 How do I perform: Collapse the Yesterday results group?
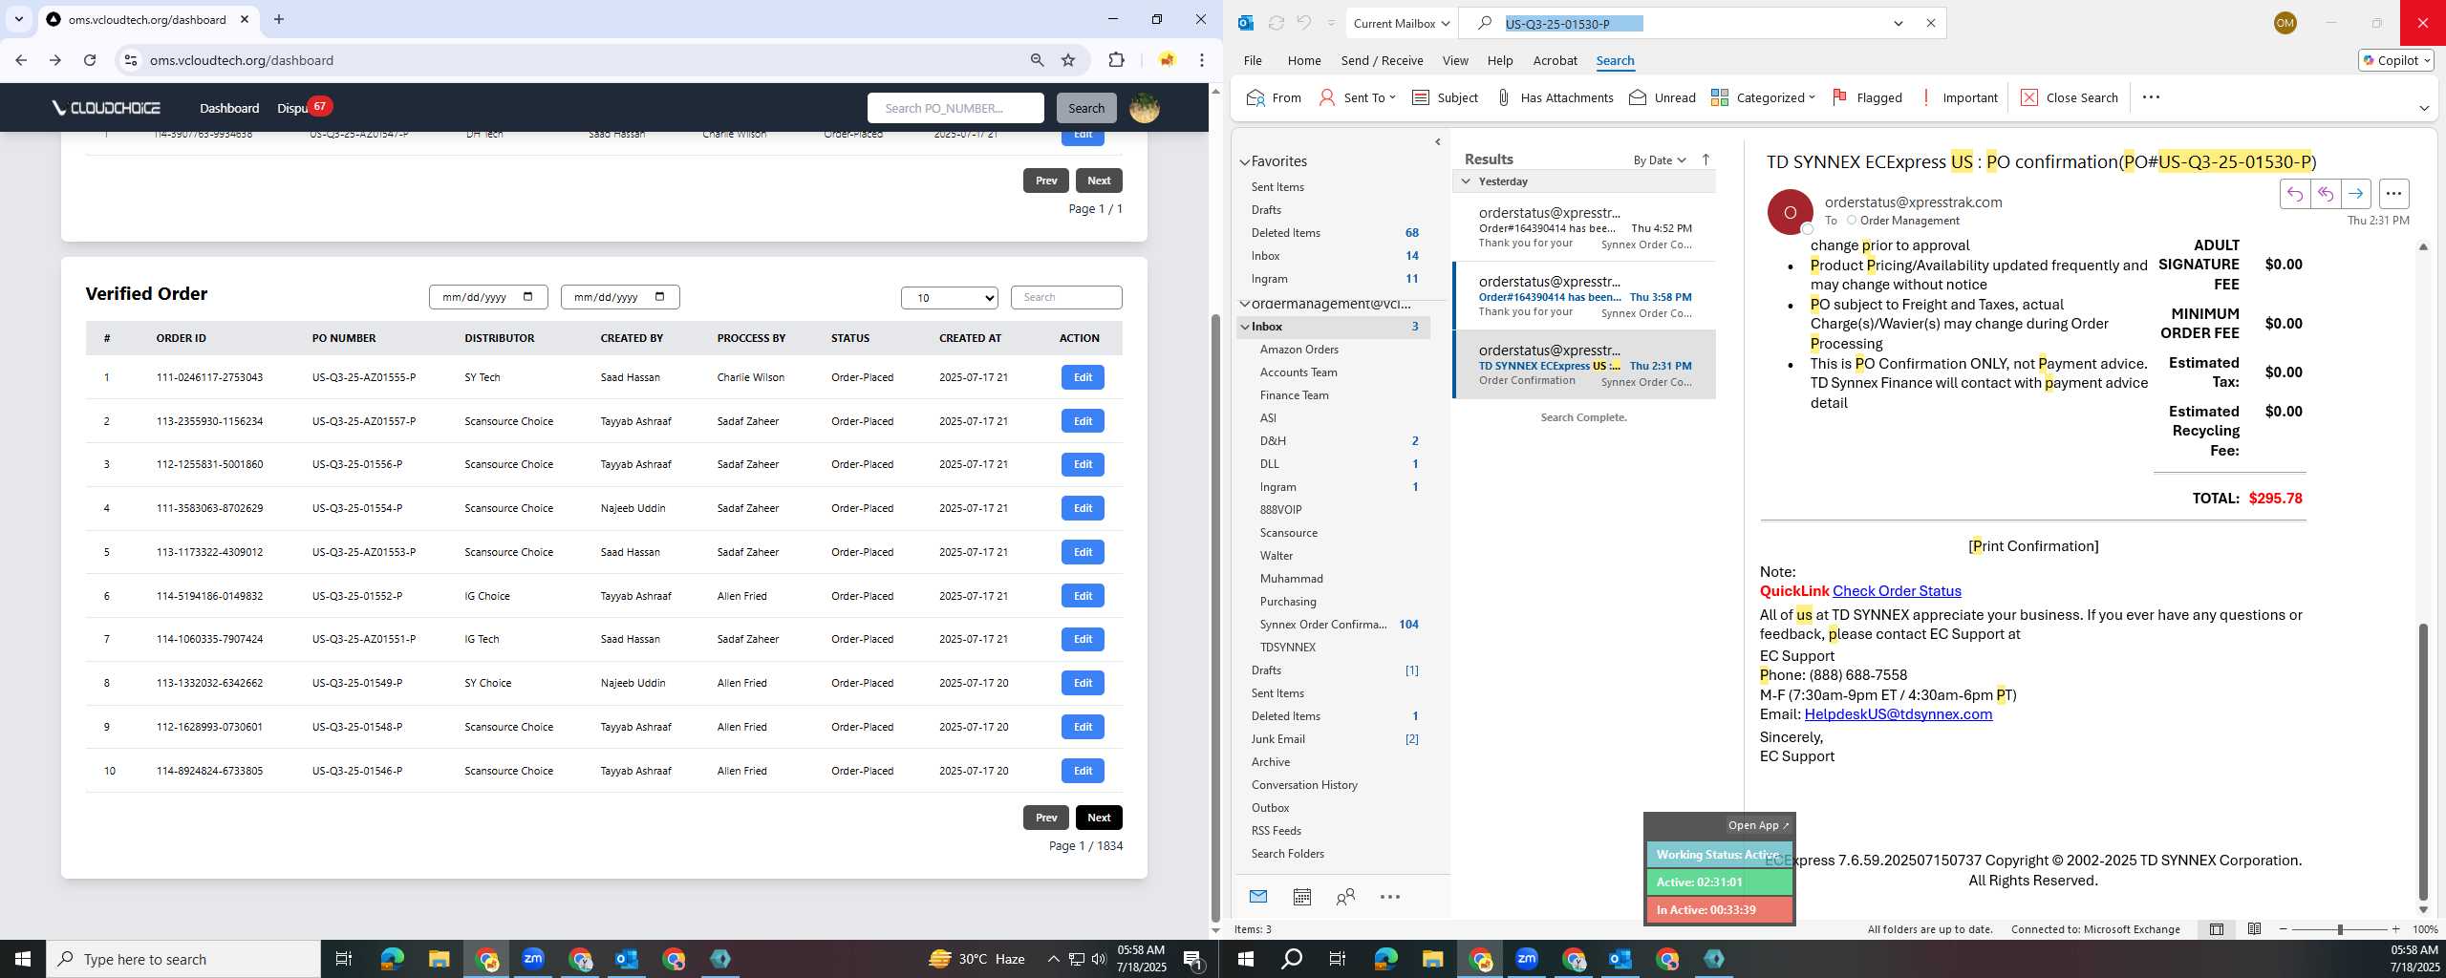coord(1466,181)
